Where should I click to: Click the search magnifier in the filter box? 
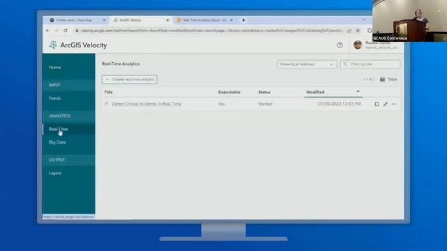pyautogui.click(x=345, y=64)
